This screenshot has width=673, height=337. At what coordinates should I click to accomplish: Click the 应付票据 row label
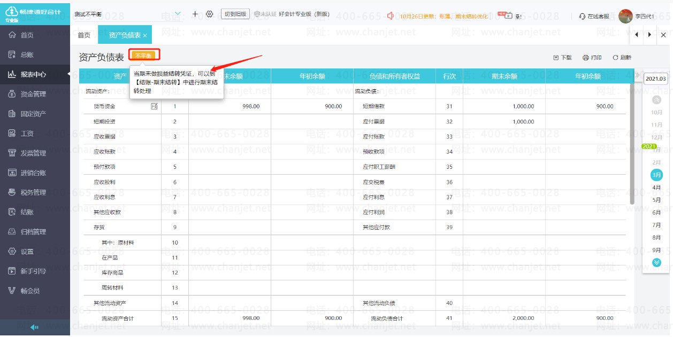coord(373,122)
